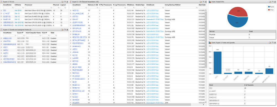
Task: Click the red Virtual legend swatch
Action: [x=269, y=10]
